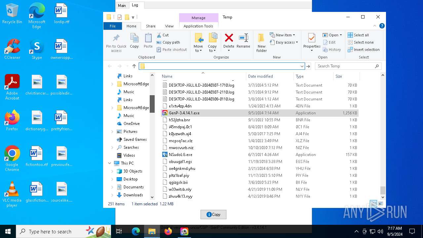Switch to Large icons view icon
Screen dimensions: 423x238
[381, 204]
